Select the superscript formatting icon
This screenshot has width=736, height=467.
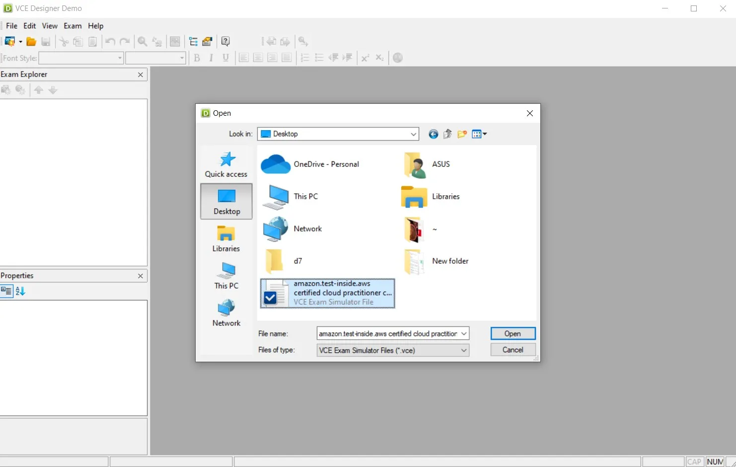coord(365,58)
